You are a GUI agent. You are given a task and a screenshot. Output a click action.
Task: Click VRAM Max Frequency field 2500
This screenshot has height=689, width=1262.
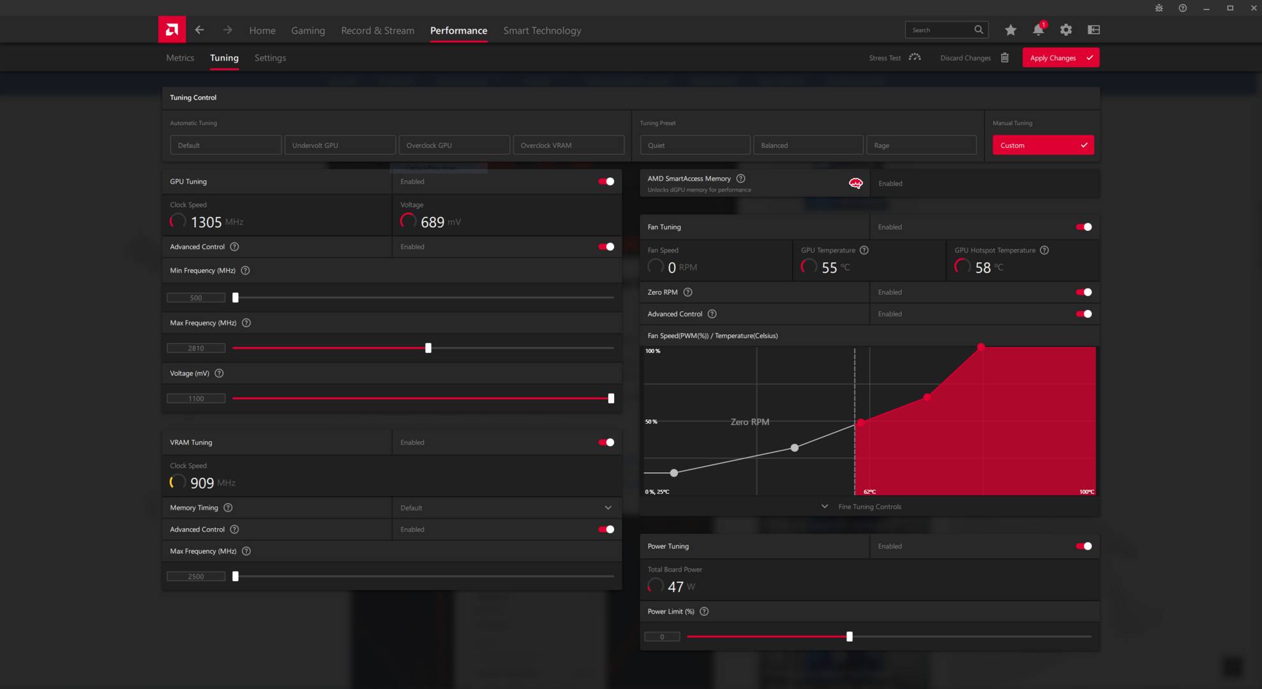pyautogui.click(x=196, y=577)
